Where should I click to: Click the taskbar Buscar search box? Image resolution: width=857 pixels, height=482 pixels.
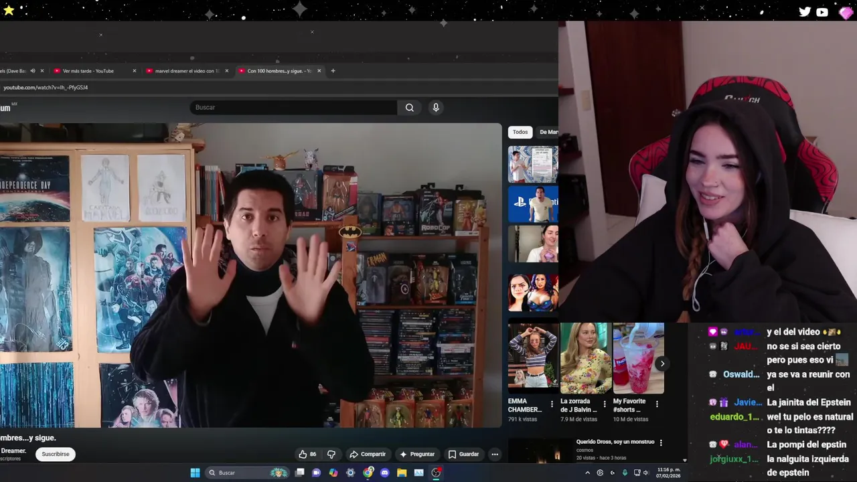coord(248,473)
